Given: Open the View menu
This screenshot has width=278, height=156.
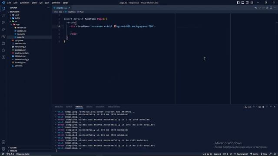Looking at the screenshot, I should pyautogui.click(x=34, y=3).
